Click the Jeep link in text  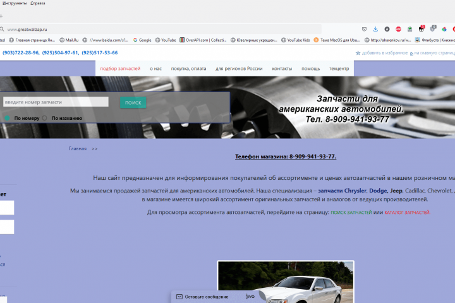click(x=396, y=191)
